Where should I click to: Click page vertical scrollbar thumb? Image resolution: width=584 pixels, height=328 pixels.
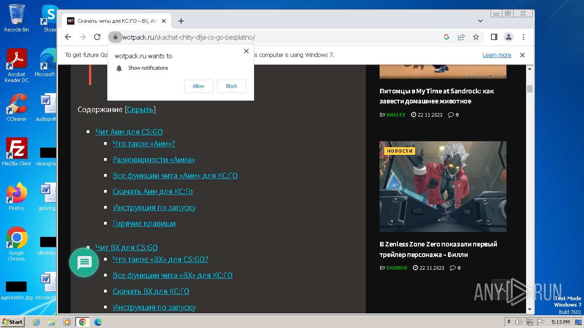(530, 89)
